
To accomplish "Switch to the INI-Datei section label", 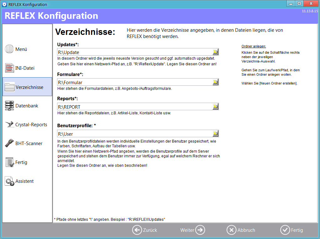I will [25, 68].
